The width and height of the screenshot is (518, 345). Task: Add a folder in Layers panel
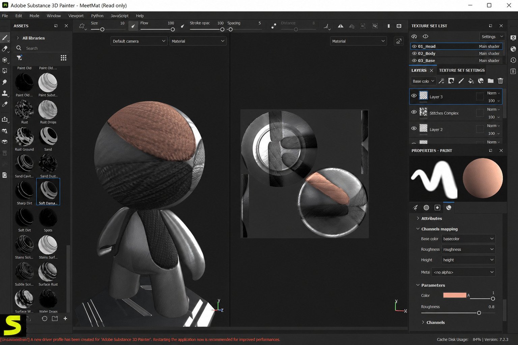tap(490, 81)
